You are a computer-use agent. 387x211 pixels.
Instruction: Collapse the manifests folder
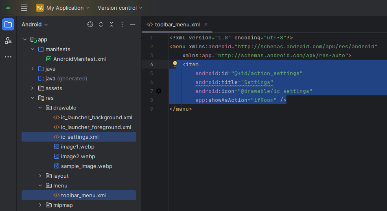pos(33,49)
